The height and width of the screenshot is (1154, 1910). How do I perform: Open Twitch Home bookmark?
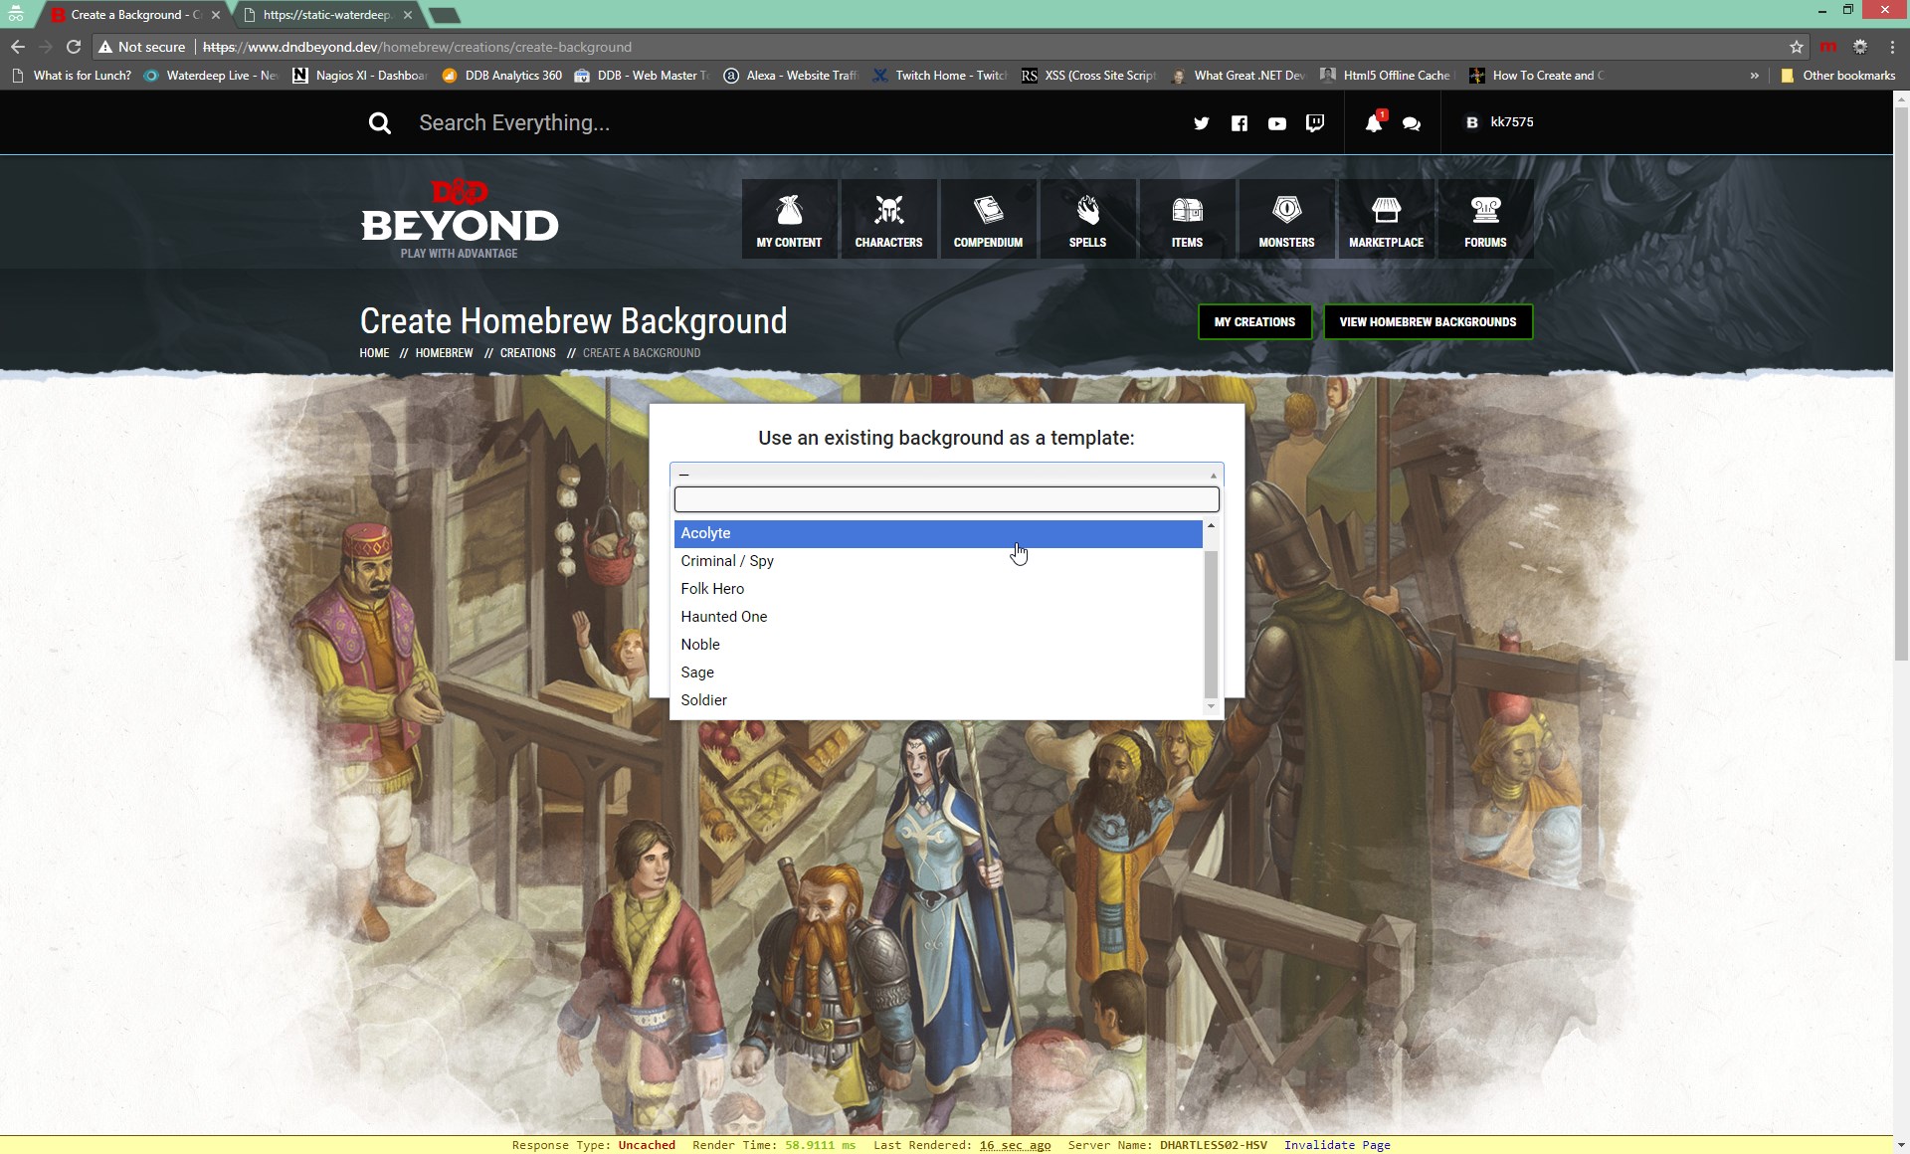940,76
